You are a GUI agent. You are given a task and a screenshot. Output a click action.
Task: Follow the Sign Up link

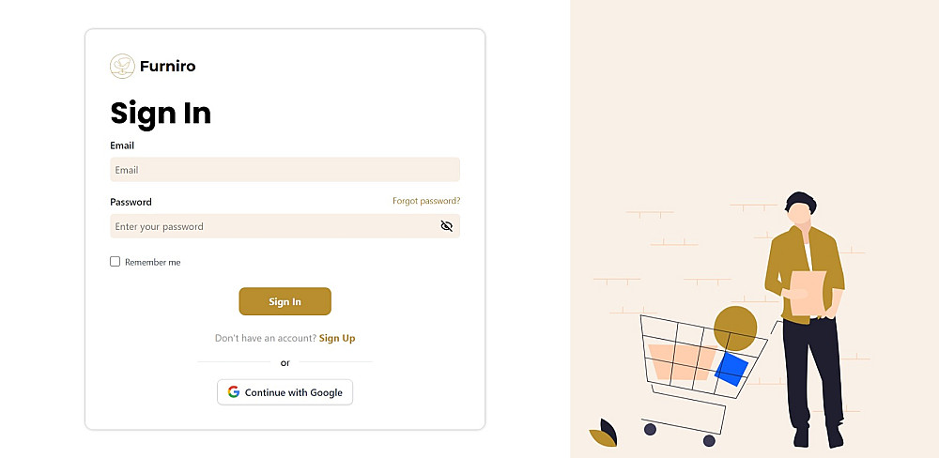(337, 338)
